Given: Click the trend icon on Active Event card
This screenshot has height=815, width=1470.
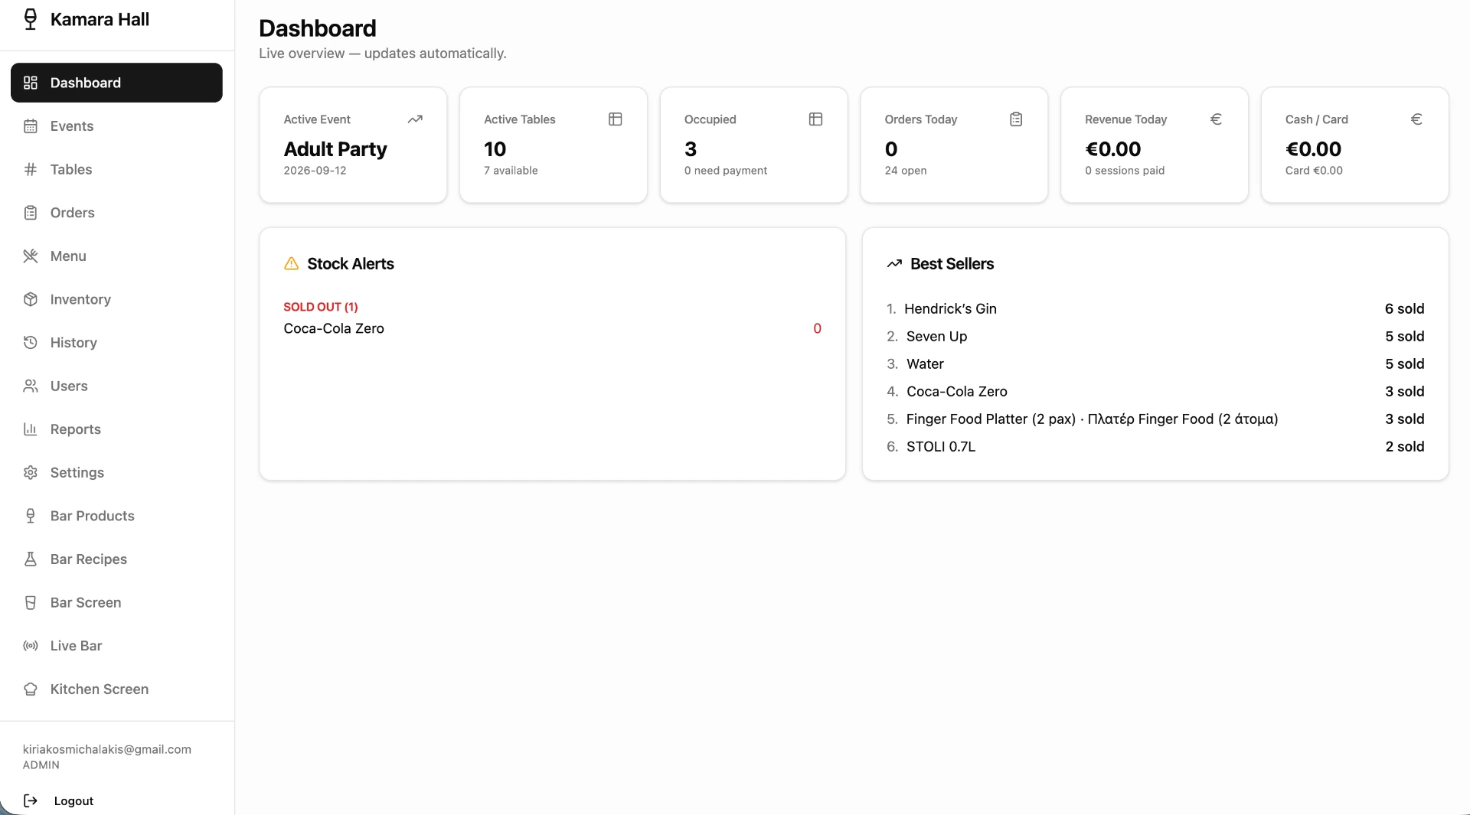Looking at the screenshot, I should click(415, 119).
